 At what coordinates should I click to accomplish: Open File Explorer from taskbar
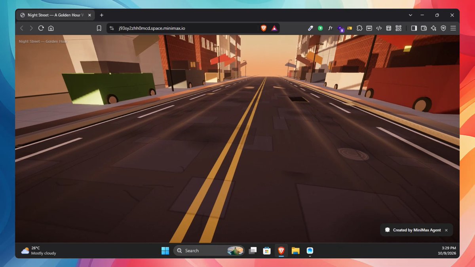(x=295, y=250)
